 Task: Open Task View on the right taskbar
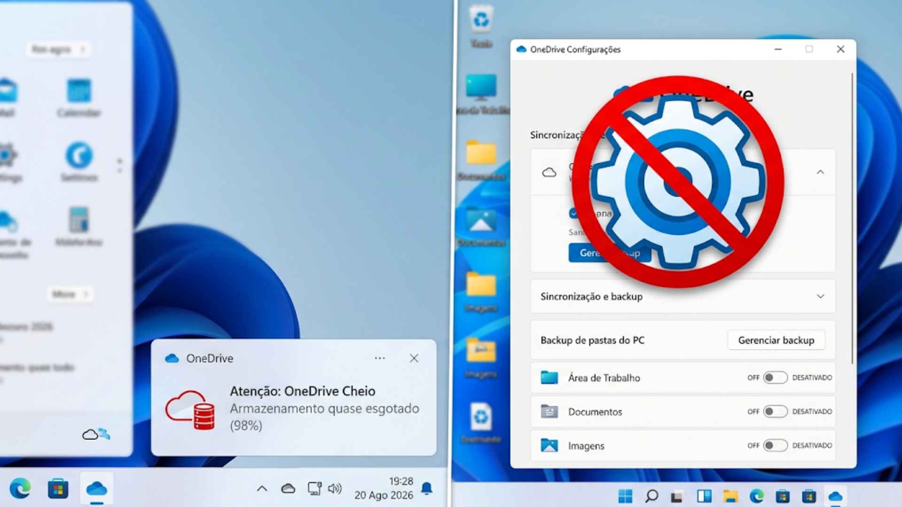(677, 496)
